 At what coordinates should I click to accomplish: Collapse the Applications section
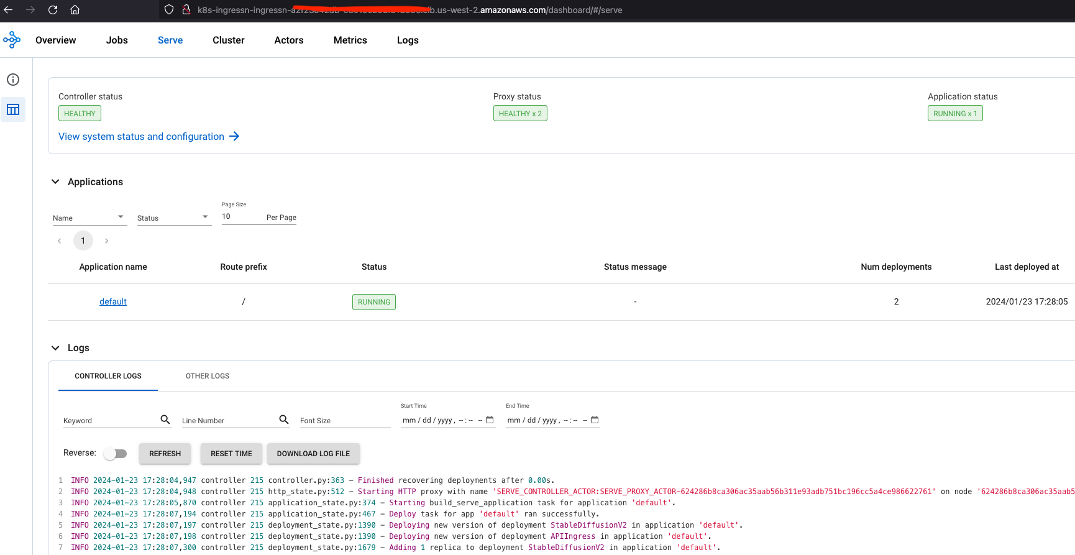click(x=55, y=181)
